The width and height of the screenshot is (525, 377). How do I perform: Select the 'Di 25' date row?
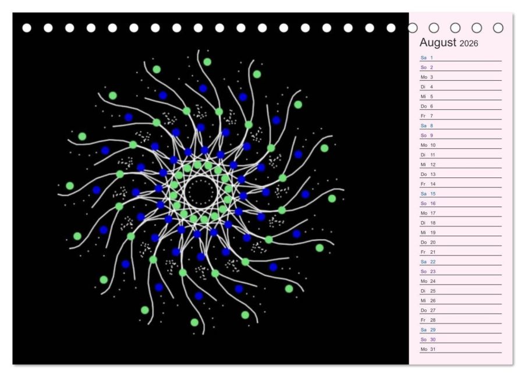coord(461,291)
